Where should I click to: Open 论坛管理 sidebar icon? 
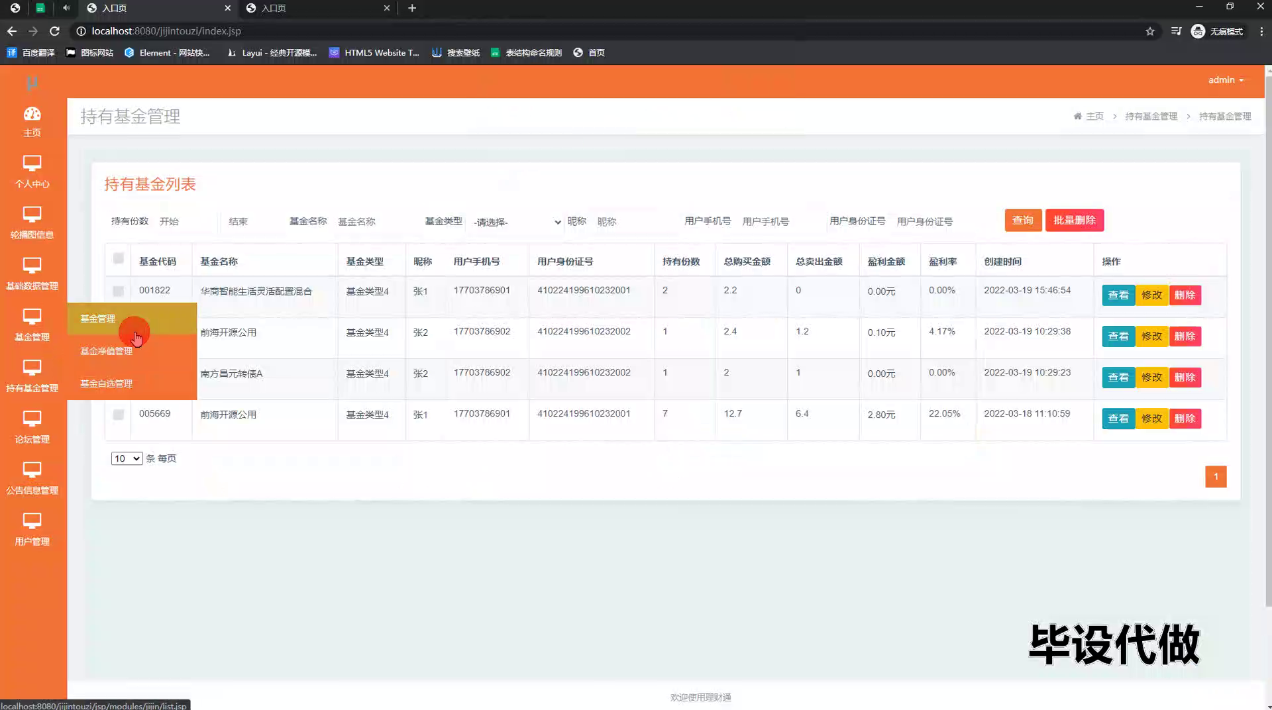pyautogui.click(x=32, y=418)
